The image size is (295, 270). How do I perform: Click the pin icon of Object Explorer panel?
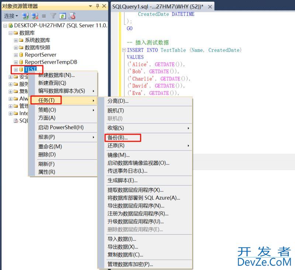click(x=97, y=6)
